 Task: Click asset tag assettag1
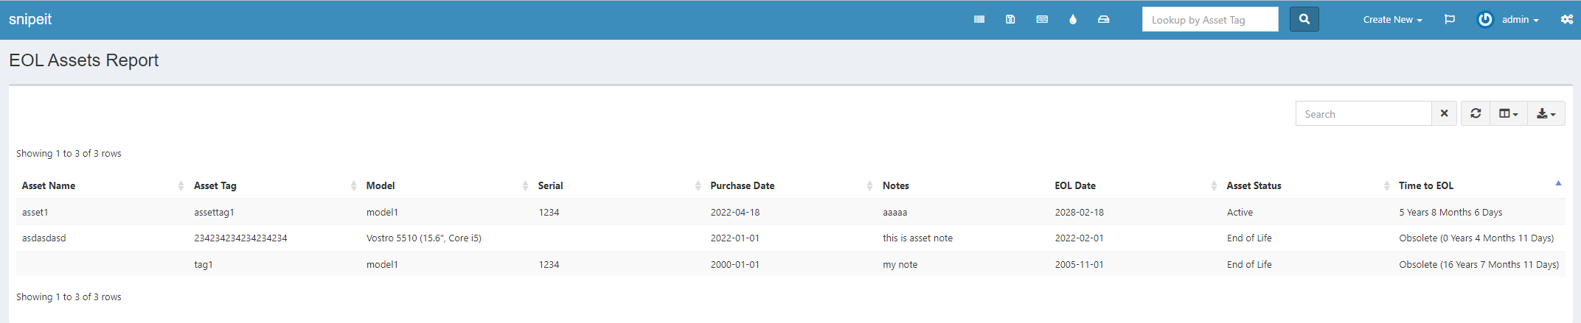coord(215,212)
